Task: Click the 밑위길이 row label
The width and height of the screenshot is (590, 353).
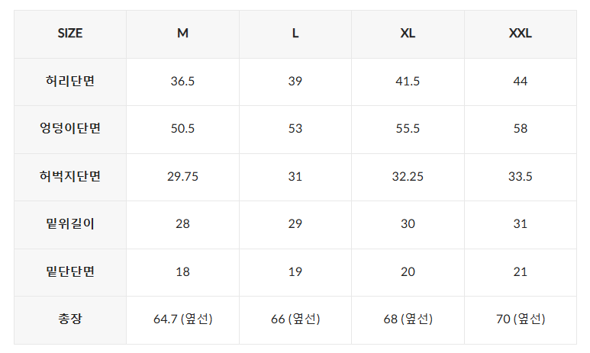Action: (70, 224)
